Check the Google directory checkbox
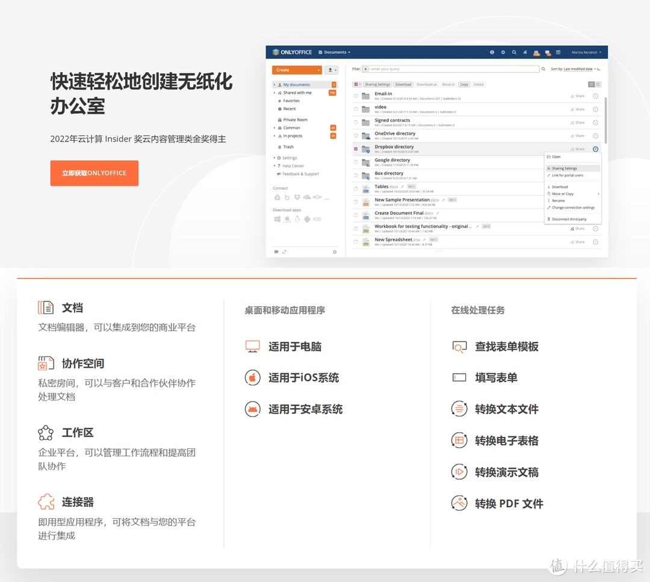The height and width of the screenshot is (582, 650). point(356,162)
